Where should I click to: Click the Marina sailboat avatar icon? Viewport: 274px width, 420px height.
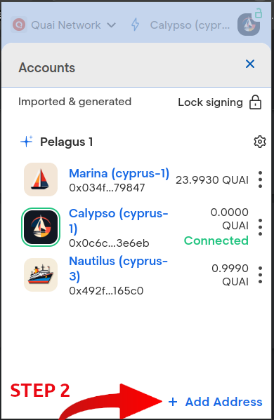coord(41,179)
